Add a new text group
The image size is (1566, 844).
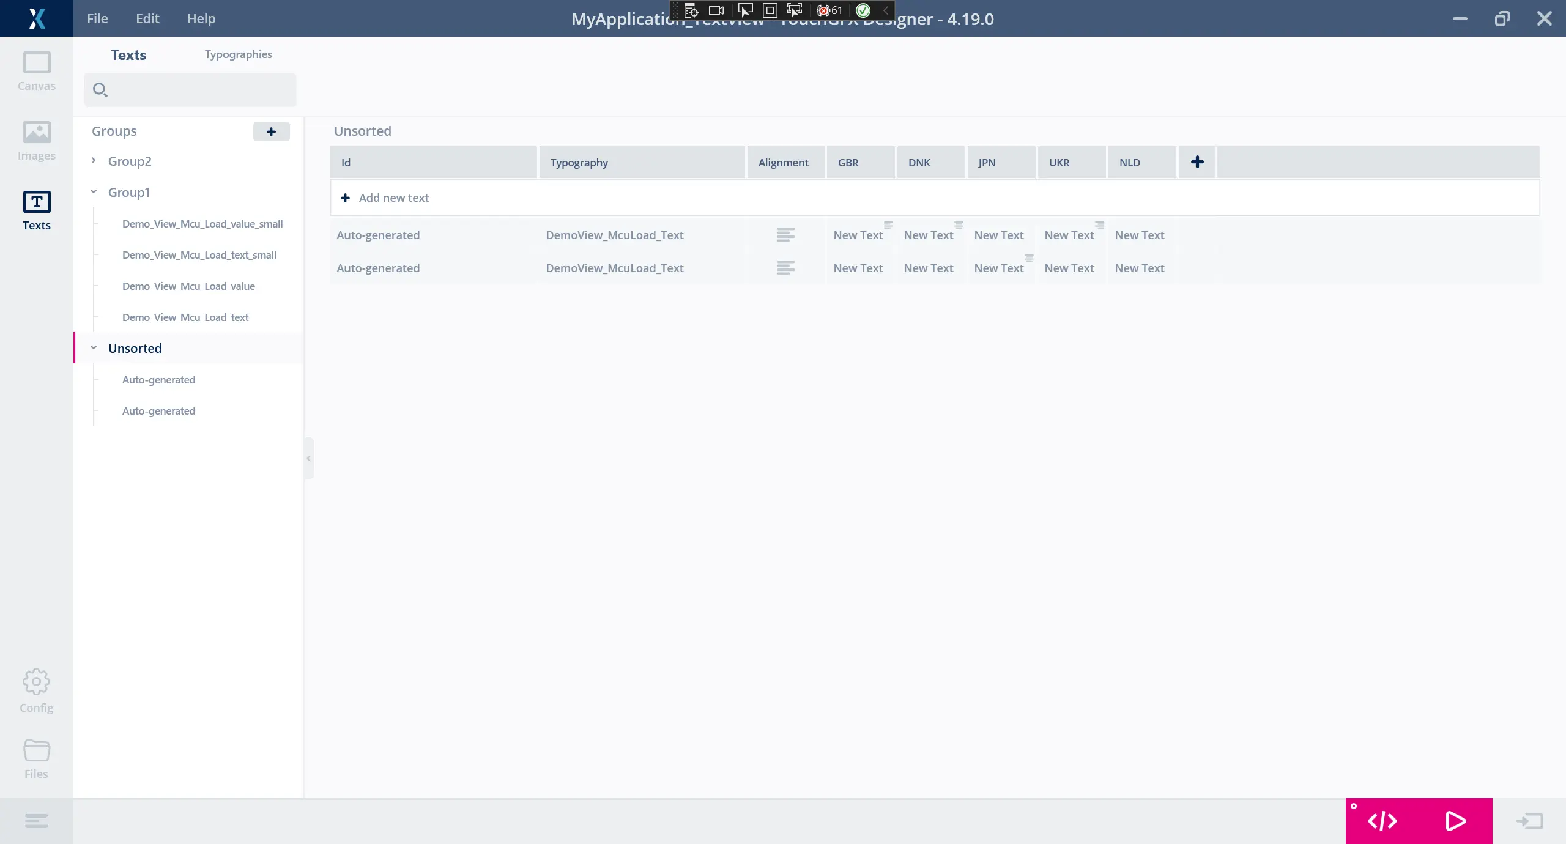tap(271, 131)
